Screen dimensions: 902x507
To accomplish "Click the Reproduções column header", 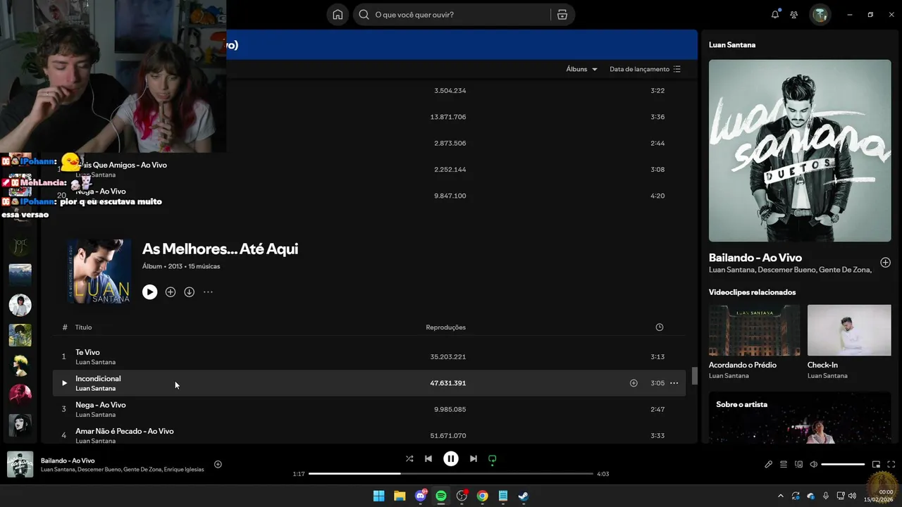I will pyautogui.click(x=446, y=327).
